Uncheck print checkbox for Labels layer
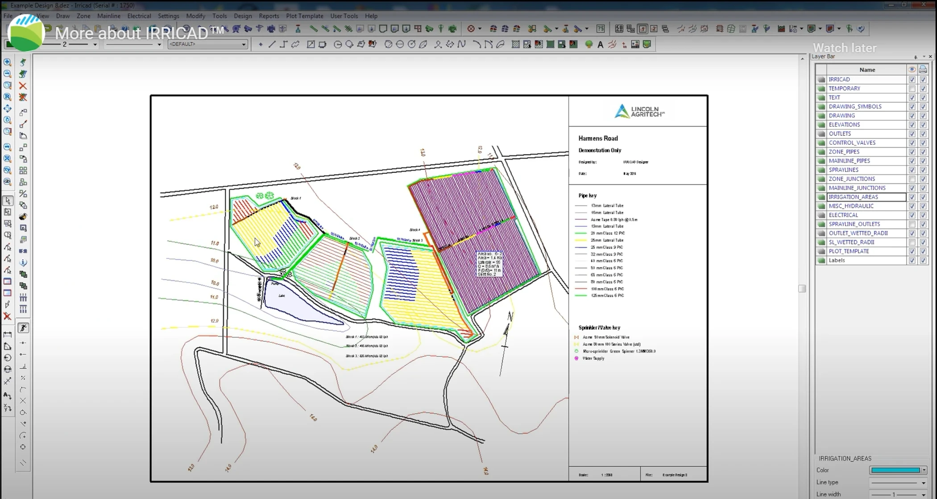 click(x=923, y=260)
